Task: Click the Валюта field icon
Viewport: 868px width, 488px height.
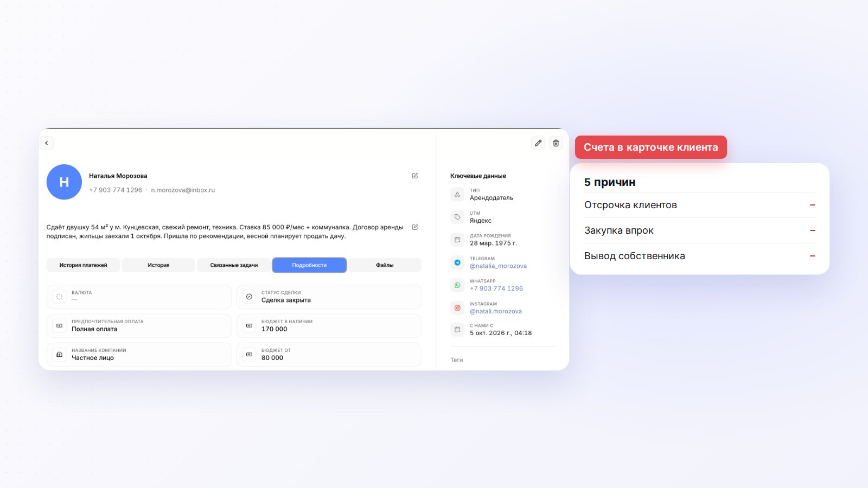Action: click(x=59, y=297)
